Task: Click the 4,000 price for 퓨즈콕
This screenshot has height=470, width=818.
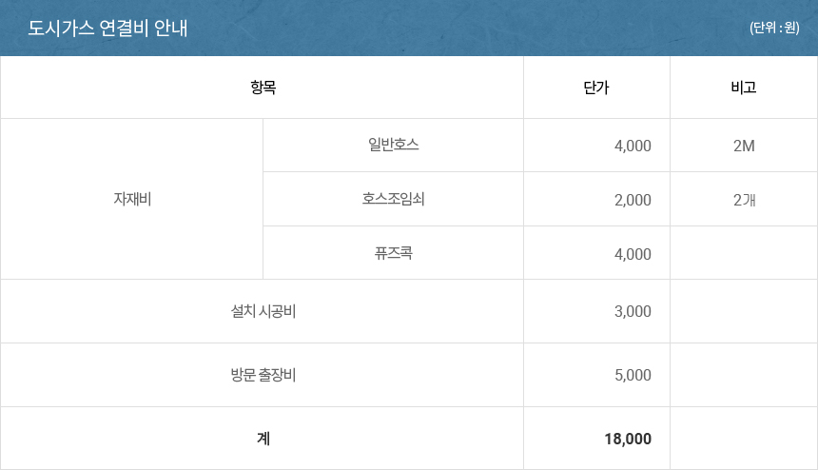Action: [x=633, y=254]
